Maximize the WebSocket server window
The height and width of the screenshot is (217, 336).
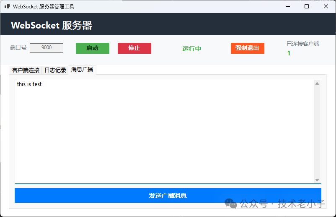[x=307, y=7]
